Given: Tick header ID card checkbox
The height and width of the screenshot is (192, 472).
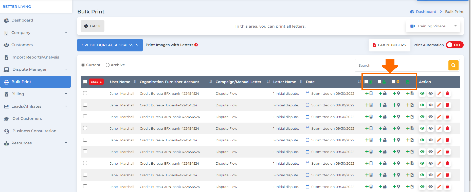Looking at the screenshot, I should pyautogui.click(x=366, y=82).
